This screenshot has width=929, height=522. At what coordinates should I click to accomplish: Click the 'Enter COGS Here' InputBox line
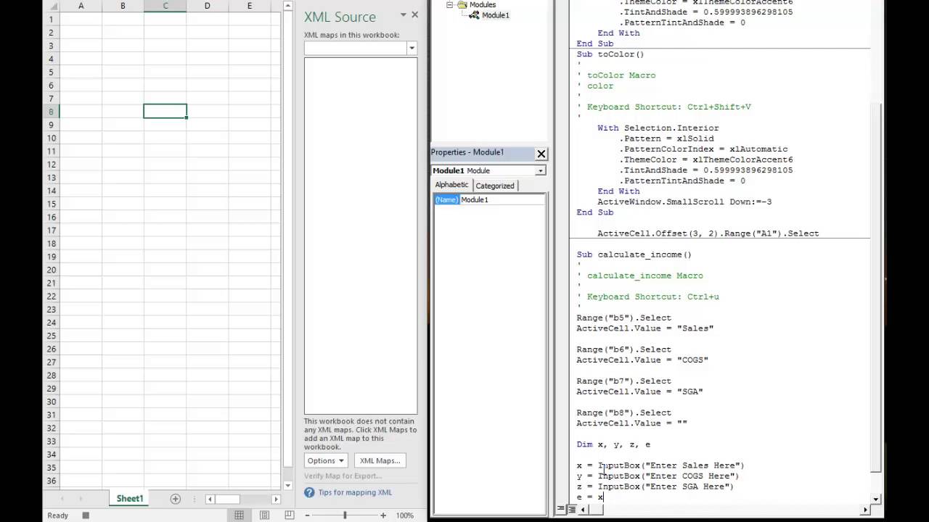[658, 476]
